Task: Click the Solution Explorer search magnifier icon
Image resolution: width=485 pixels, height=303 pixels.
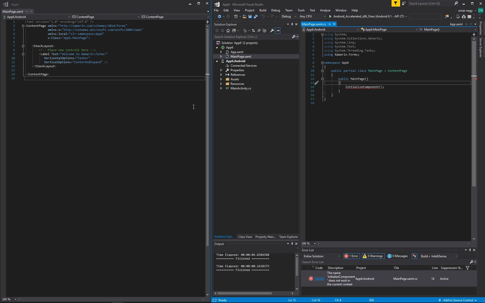Action: click(x=294, y=37)
